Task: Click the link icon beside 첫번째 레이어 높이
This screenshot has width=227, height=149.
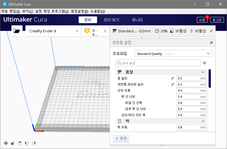Action: point(173,84)
